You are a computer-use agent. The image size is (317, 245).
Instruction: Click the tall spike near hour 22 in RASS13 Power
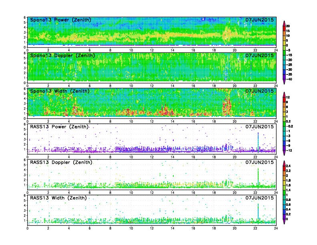tap(258, 143)
